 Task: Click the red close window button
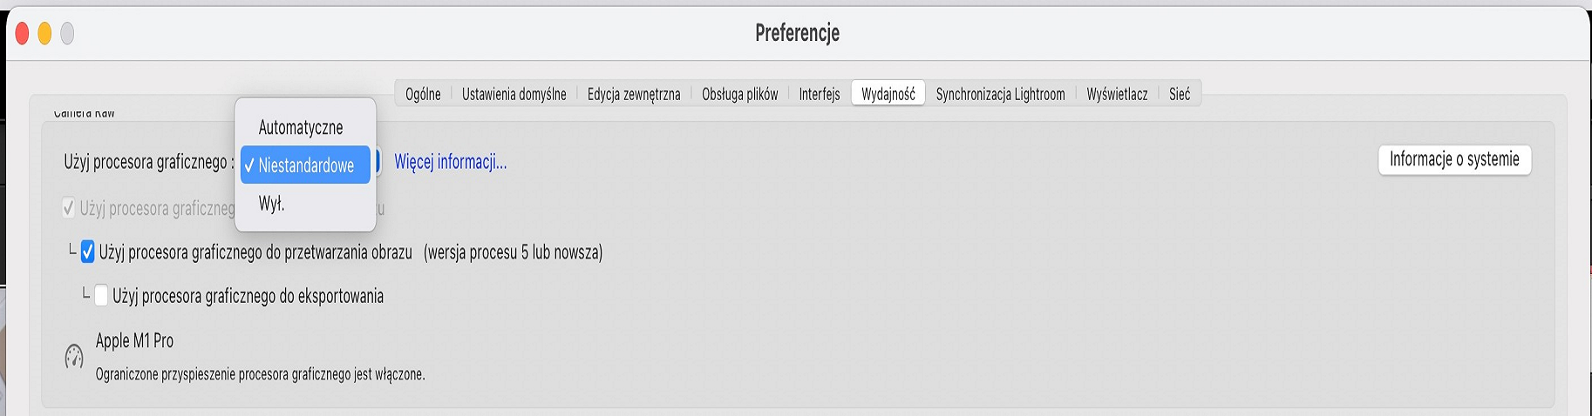click(x=22, y=34)
